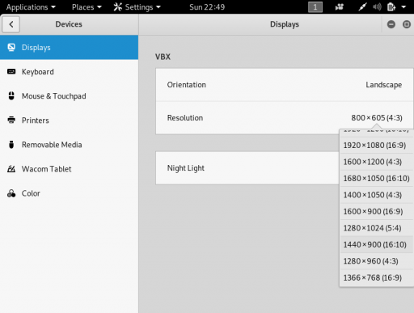This screenshot has width=414, height=313.
Task: Open the Keyboard settings panel
Action: pyautogui.click(x=69, y=72)
